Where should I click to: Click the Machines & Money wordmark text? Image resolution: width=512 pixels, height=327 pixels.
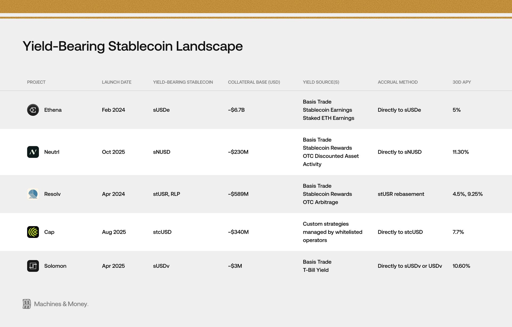61,304
